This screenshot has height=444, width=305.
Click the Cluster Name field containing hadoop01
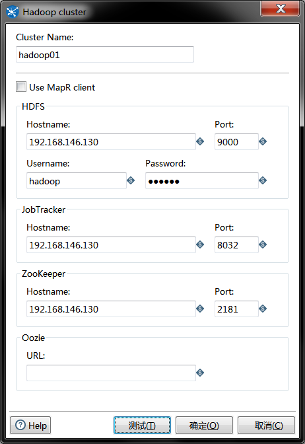pos(105,54)
